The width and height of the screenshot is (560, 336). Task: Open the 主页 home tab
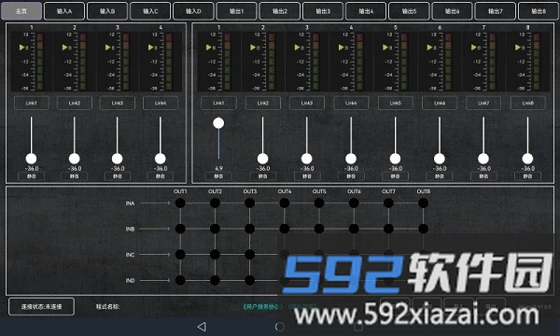click(x=21, y=11)
